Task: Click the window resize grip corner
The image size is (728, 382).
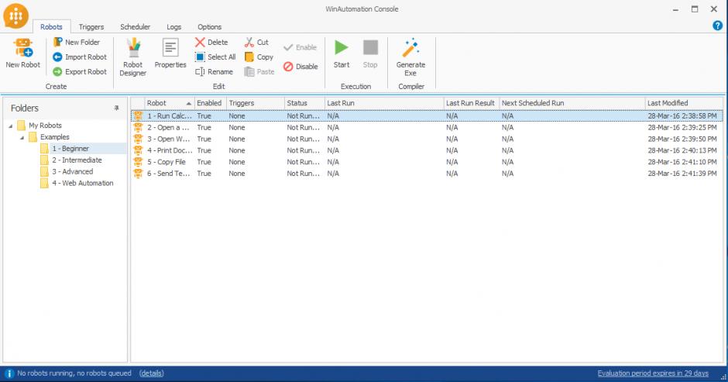Action: pyautogui.click(x=723, y=377)
